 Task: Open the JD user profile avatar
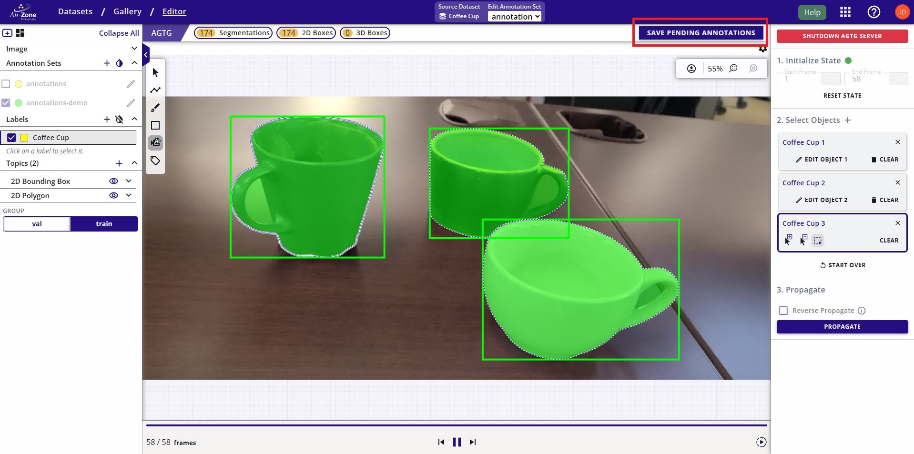tap(902, 12)
